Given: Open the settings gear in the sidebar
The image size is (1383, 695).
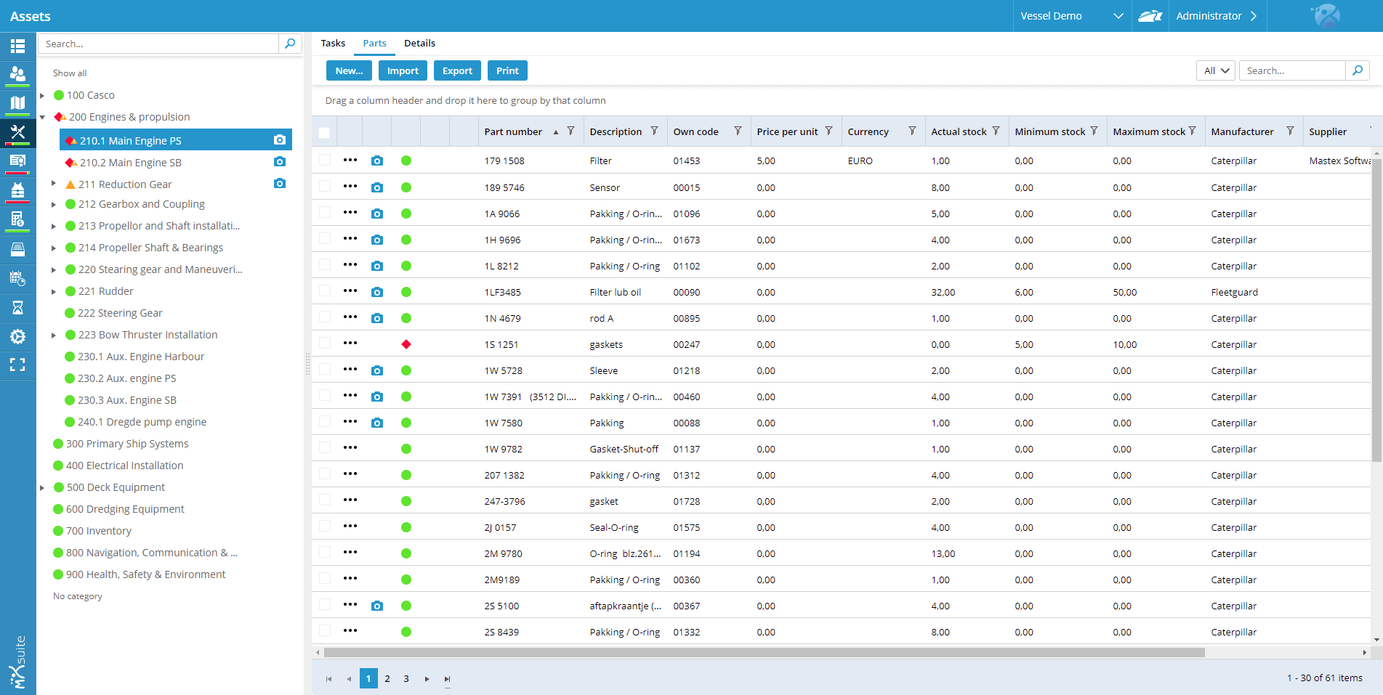Looking at the screenshot, I should [17, 337].
